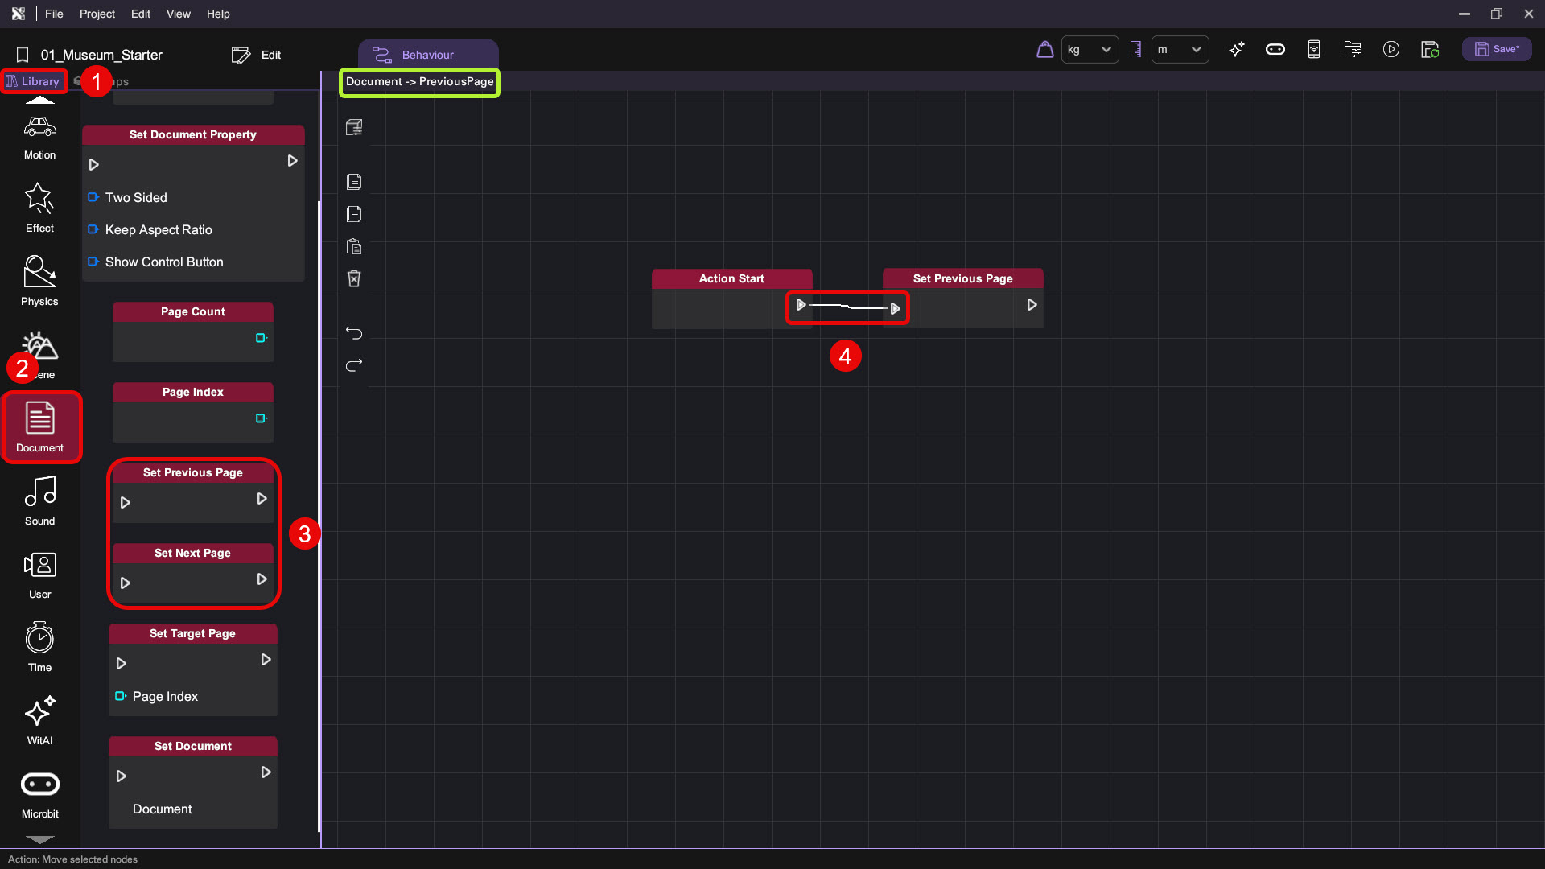Click the redo arrow icon
1545x869 pixels.
point(354,365)
